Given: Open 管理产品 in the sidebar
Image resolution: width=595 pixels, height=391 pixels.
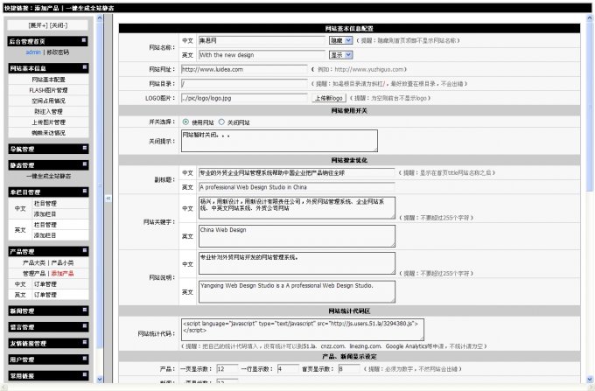Looking at the screenshot, I should 34,273.
